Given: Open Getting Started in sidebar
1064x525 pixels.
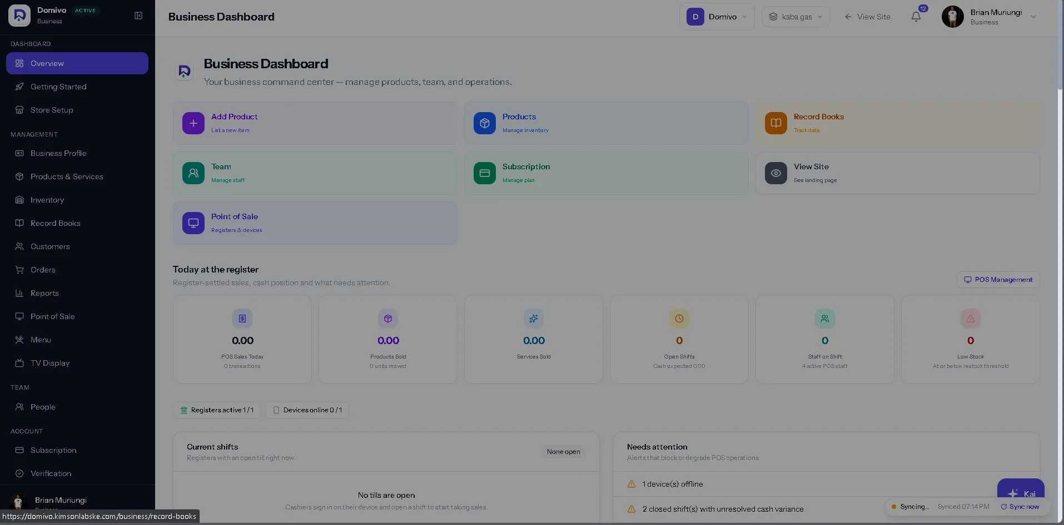Looking at the screenshot, I should click(x=77, y=87).
